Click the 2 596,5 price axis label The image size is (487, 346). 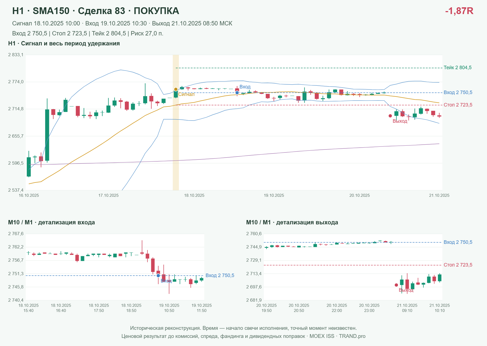tap(16, 163)
